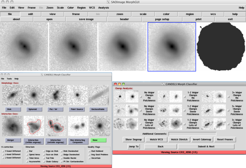Image resolution: width=246 pixels, height=168 pixels.
Task: Select the blue-outlined galaxy image frame
Action: pos(172,47)
